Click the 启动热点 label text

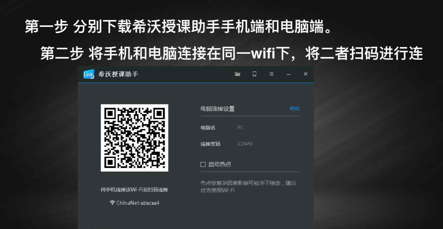click(220, 164)
